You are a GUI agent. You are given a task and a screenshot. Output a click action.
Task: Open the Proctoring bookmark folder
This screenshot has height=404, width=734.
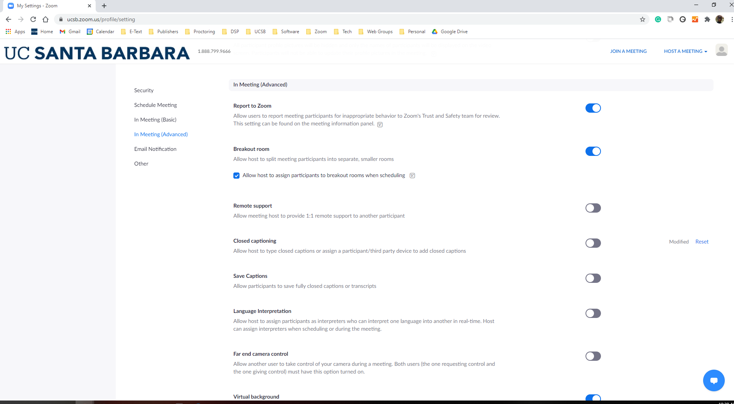(x=200, y=32)
